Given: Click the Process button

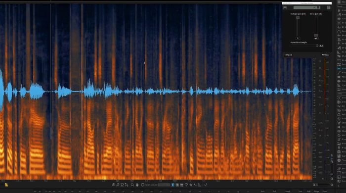Looking at the screenshot, I should [x=325, y=55].
